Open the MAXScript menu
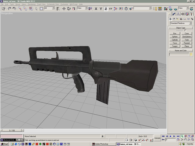Screen dimensions: 195x146 (x=73, y=4)
